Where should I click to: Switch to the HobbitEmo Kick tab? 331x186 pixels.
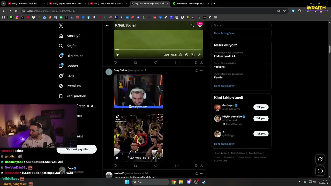coord(191,4)
